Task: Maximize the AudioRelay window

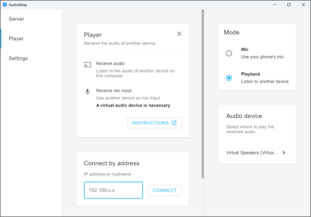Action: pos(289,5)
